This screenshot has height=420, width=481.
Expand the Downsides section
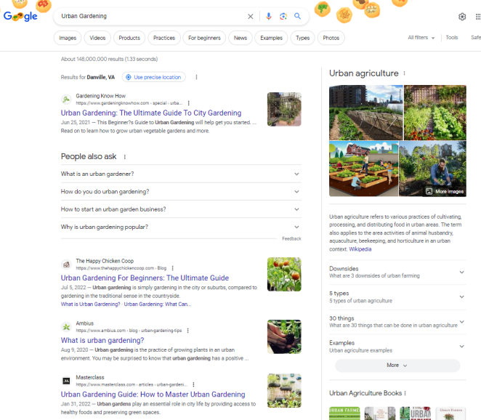point(397,272)
